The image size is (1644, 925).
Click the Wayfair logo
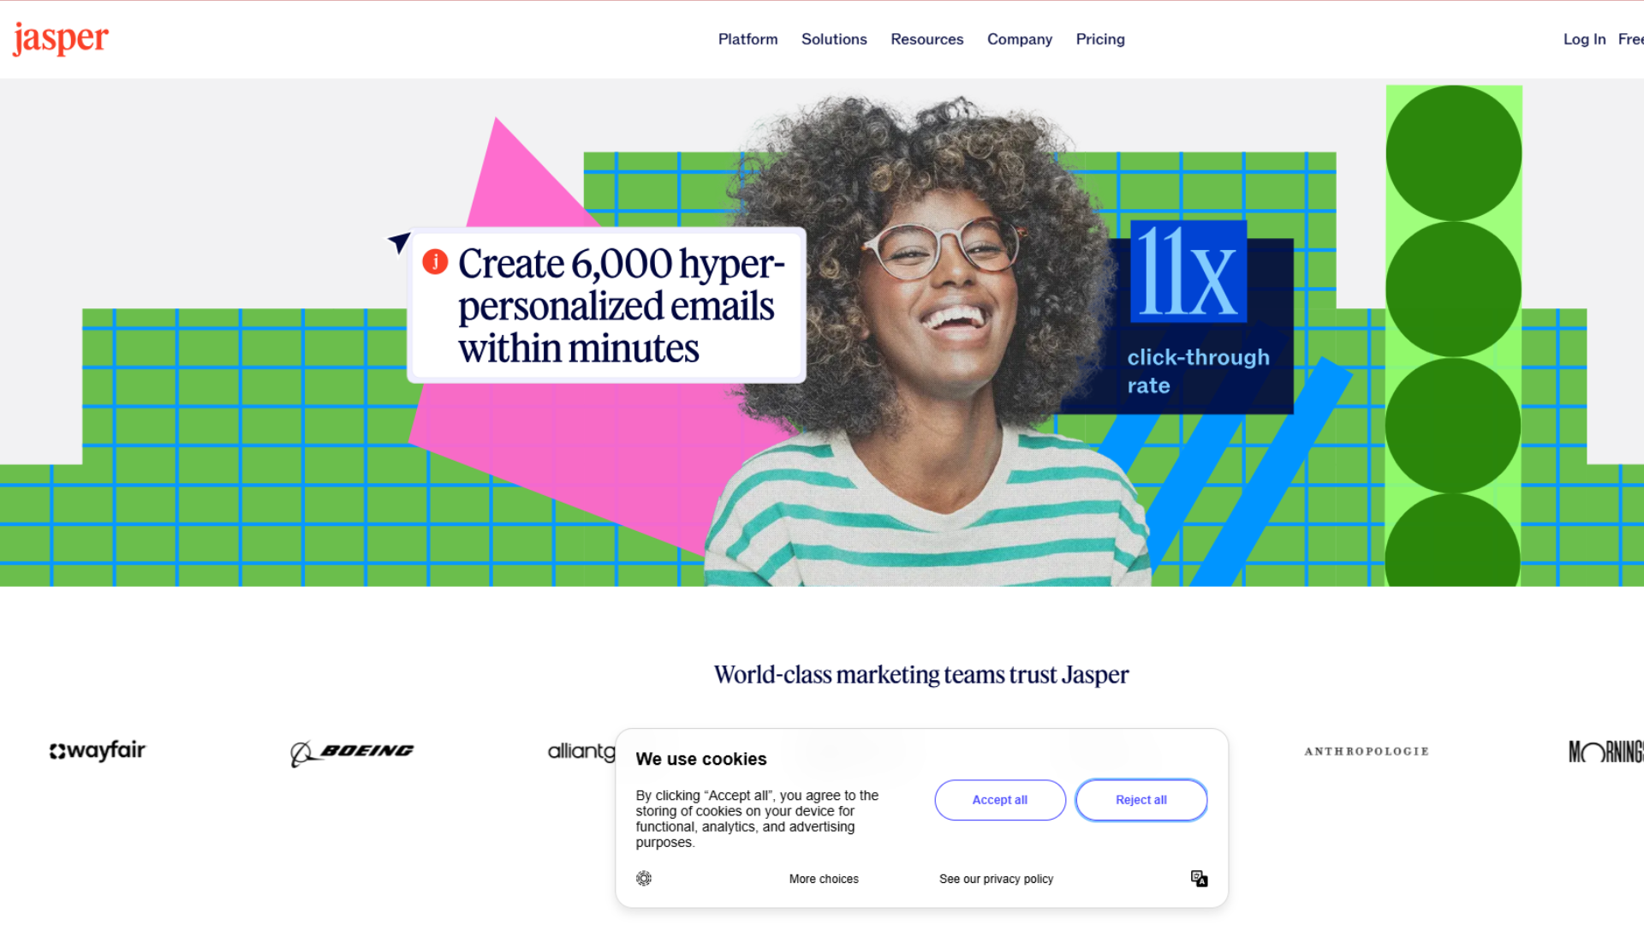click(x=98, y=751)
